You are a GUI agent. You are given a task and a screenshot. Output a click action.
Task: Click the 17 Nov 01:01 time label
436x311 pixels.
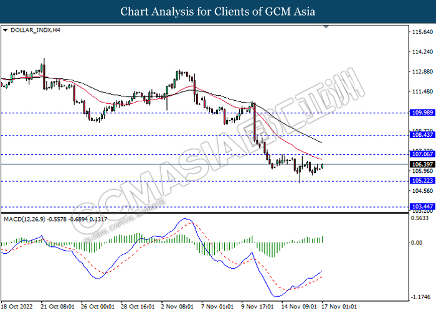tap(339, 307)
